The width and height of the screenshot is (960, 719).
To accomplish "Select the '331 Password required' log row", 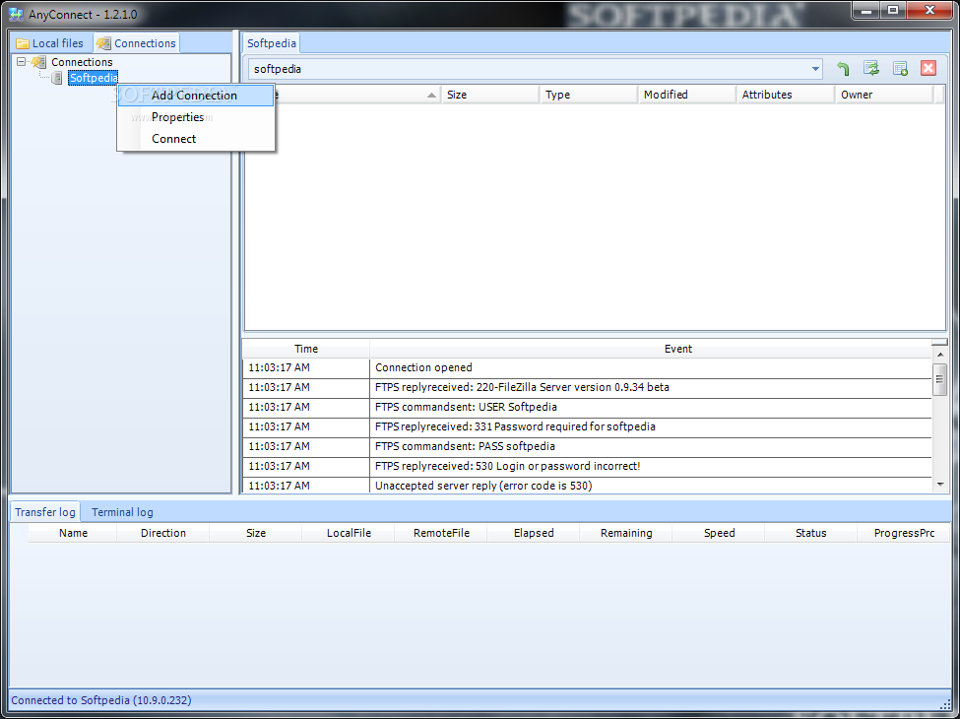I will click(x=588, y=426).
